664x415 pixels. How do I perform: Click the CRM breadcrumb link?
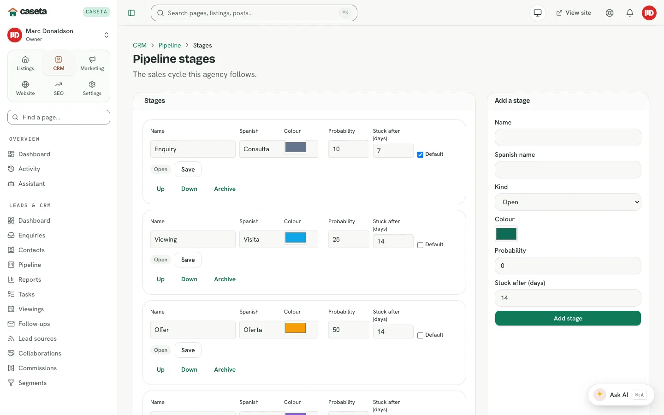pos(140,45)
